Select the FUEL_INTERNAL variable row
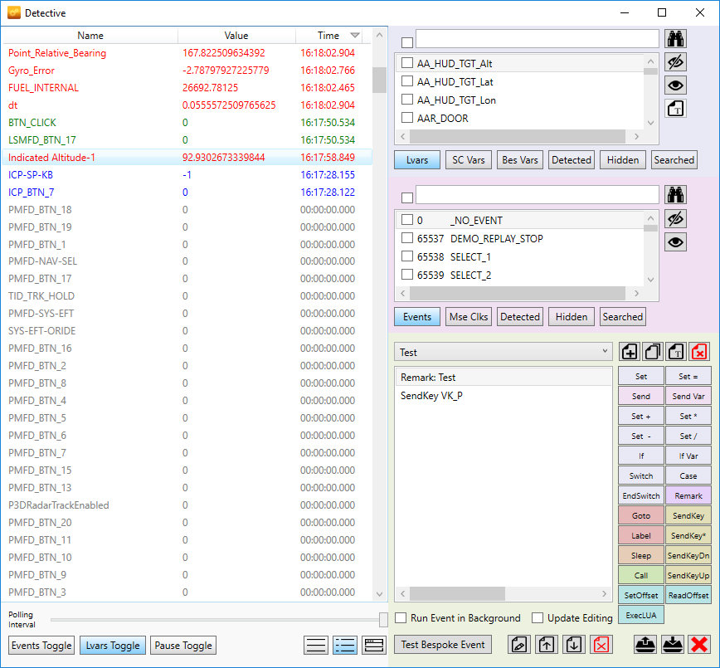Screen dimensions: 720x668 (187, 88)
